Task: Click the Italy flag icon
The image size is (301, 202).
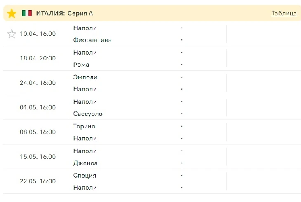Action: tap(27, 14)
